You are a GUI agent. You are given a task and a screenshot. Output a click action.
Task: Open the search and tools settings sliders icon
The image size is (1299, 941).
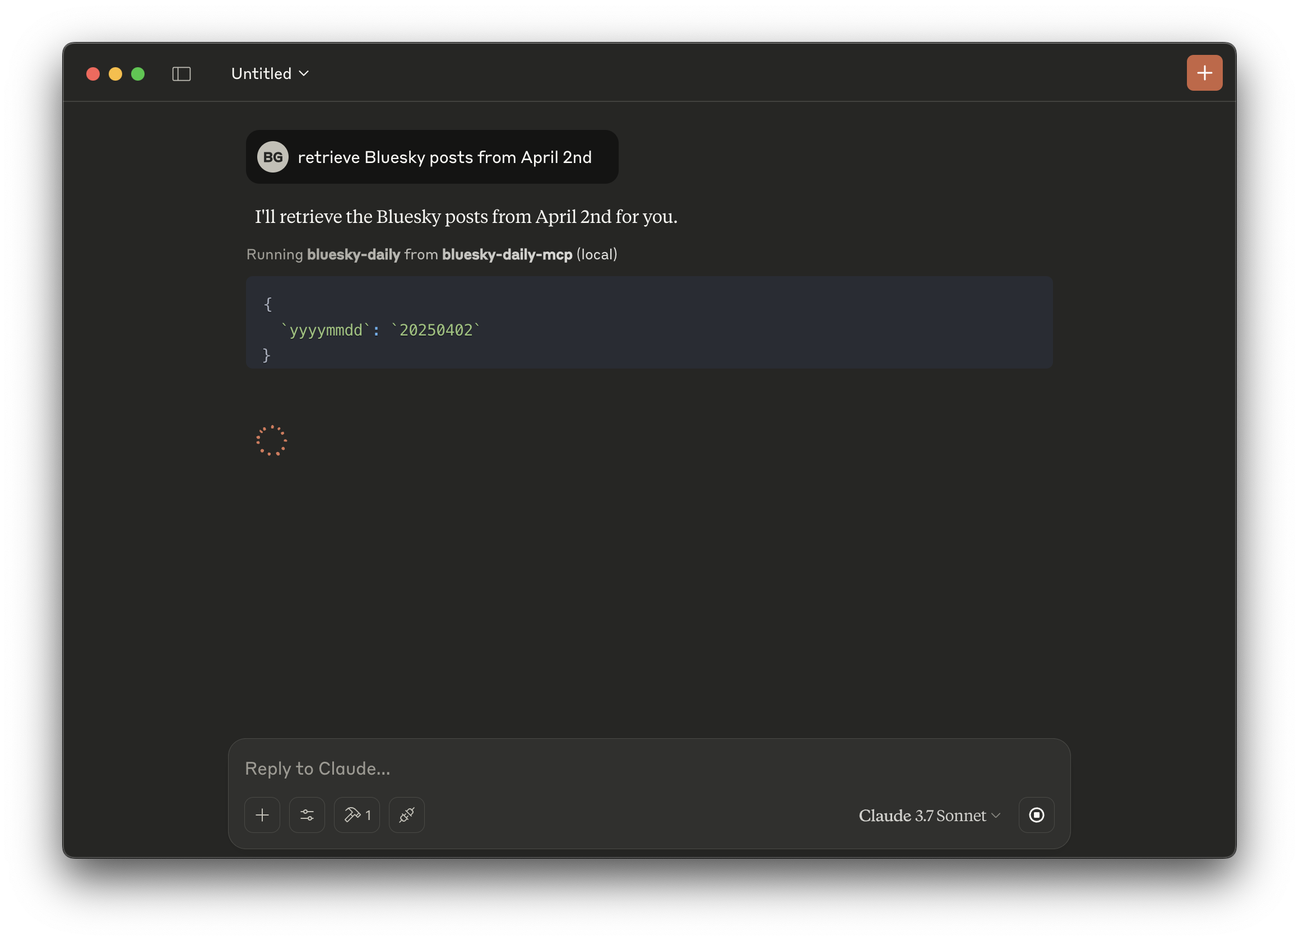coord(307,814)
